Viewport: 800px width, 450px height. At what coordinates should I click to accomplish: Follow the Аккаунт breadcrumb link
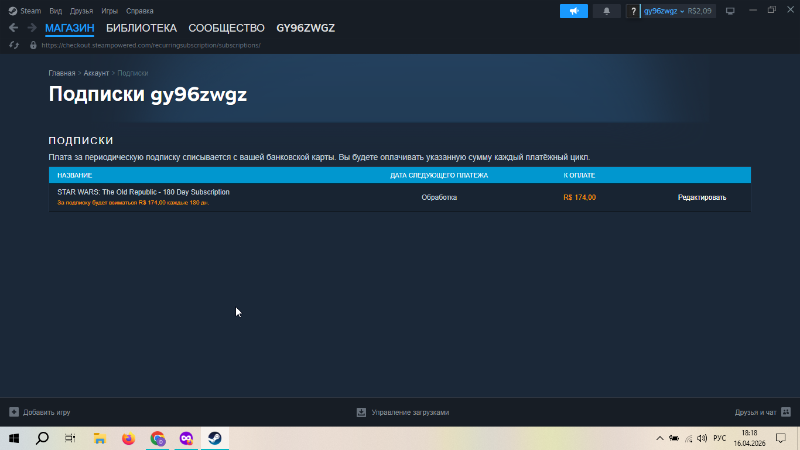pyautogui.click(x=97, y=73)
